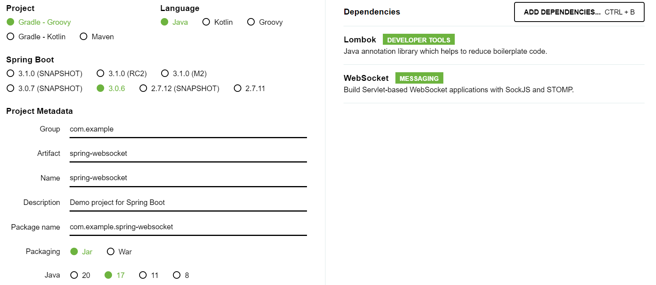Click the Description input field
The image size is (656, 285).
coord(188,203)
